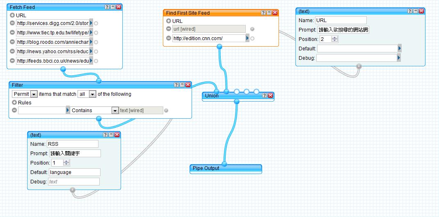
Task: Collapse the Filter module
Action: click(x=182, y=85)
